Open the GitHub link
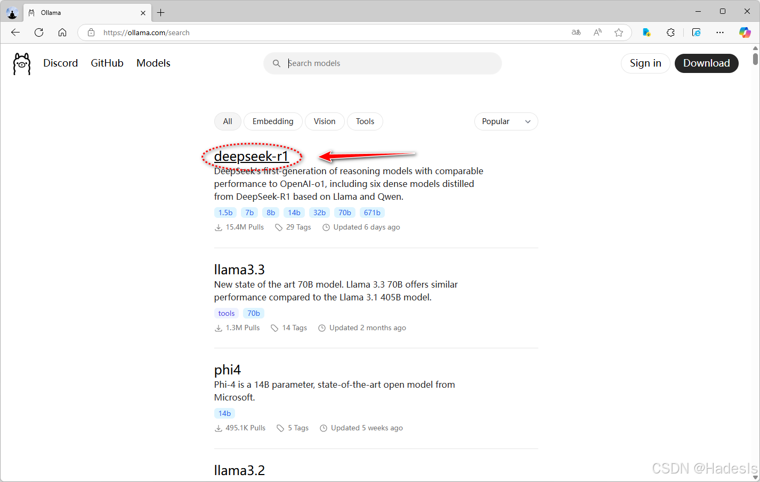The width and height of the screenshot is (760, 482). [107, 63]
